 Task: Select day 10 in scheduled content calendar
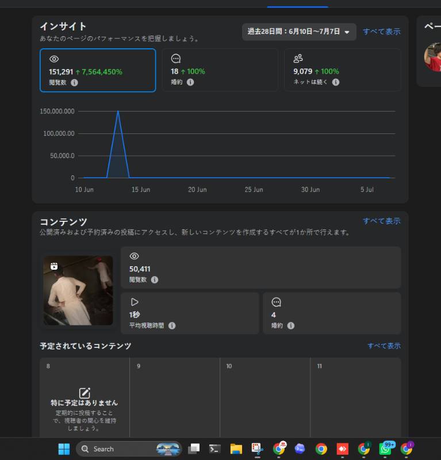pos(265,397)
